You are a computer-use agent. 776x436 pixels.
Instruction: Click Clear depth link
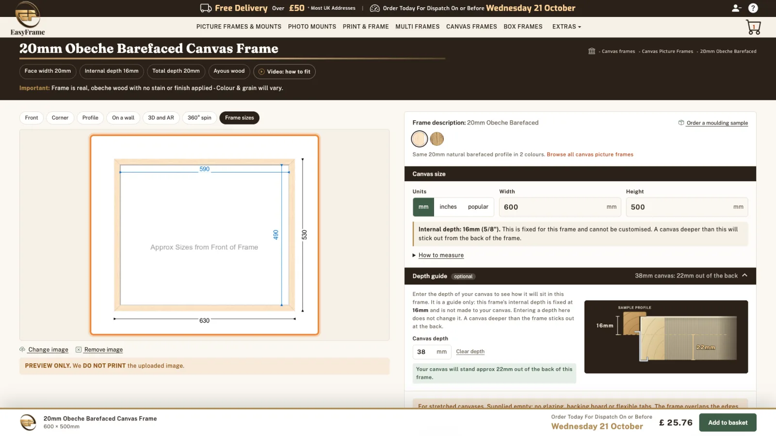tap(470, 352)
